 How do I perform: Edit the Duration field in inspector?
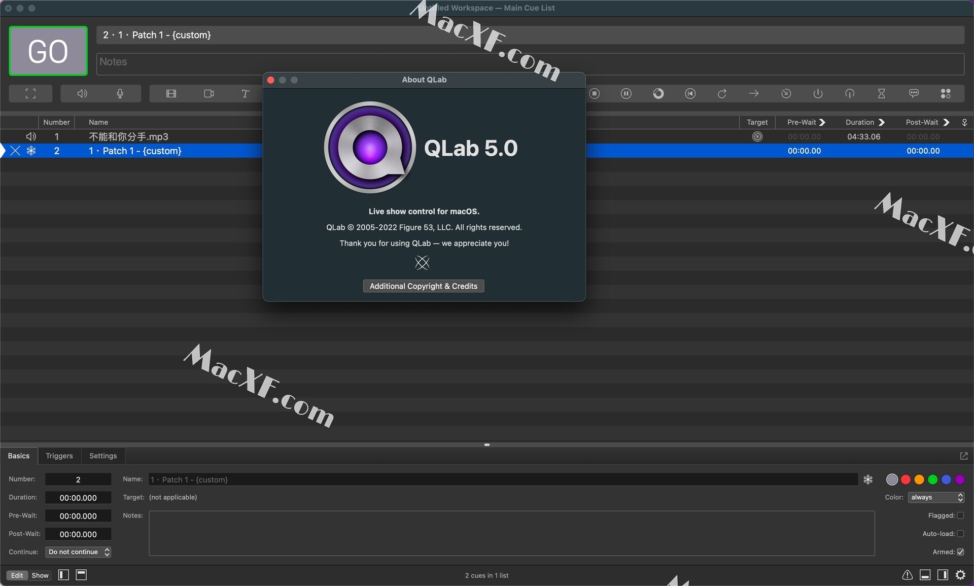78,498
